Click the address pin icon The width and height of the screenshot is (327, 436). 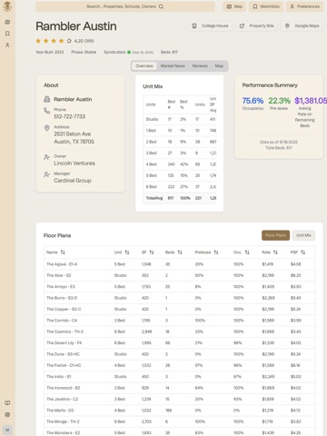point(46,128)
